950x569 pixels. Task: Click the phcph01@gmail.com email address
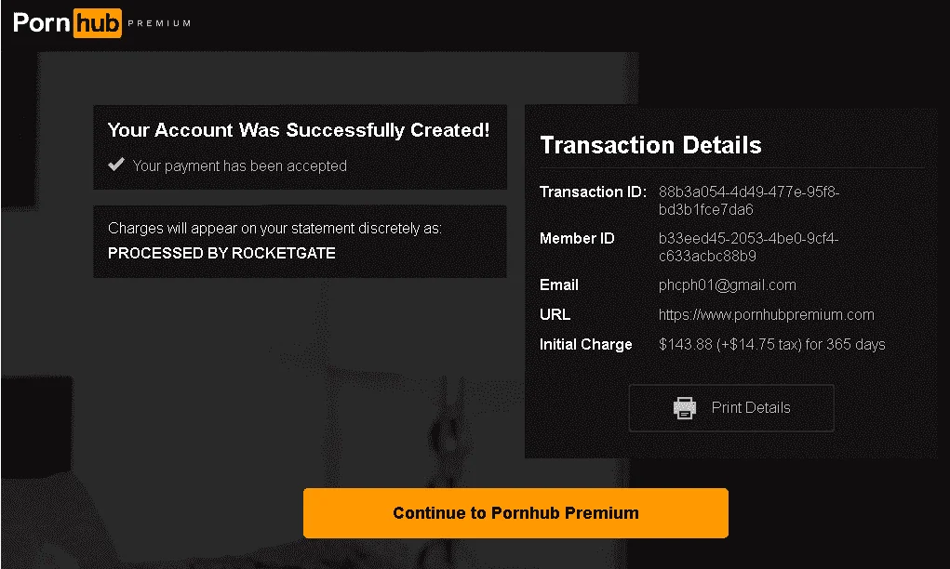point(727,285)
